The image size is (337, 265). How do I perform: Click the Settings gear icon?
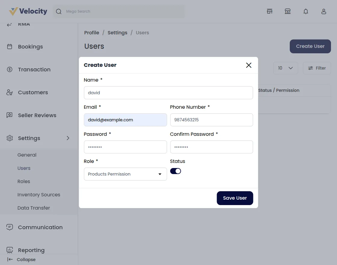pyautogui.click(x=9, y=138)
